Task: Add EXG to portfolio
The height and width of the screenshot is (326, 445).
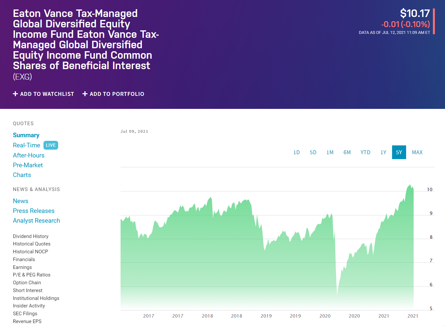Action: pos(113,94)
